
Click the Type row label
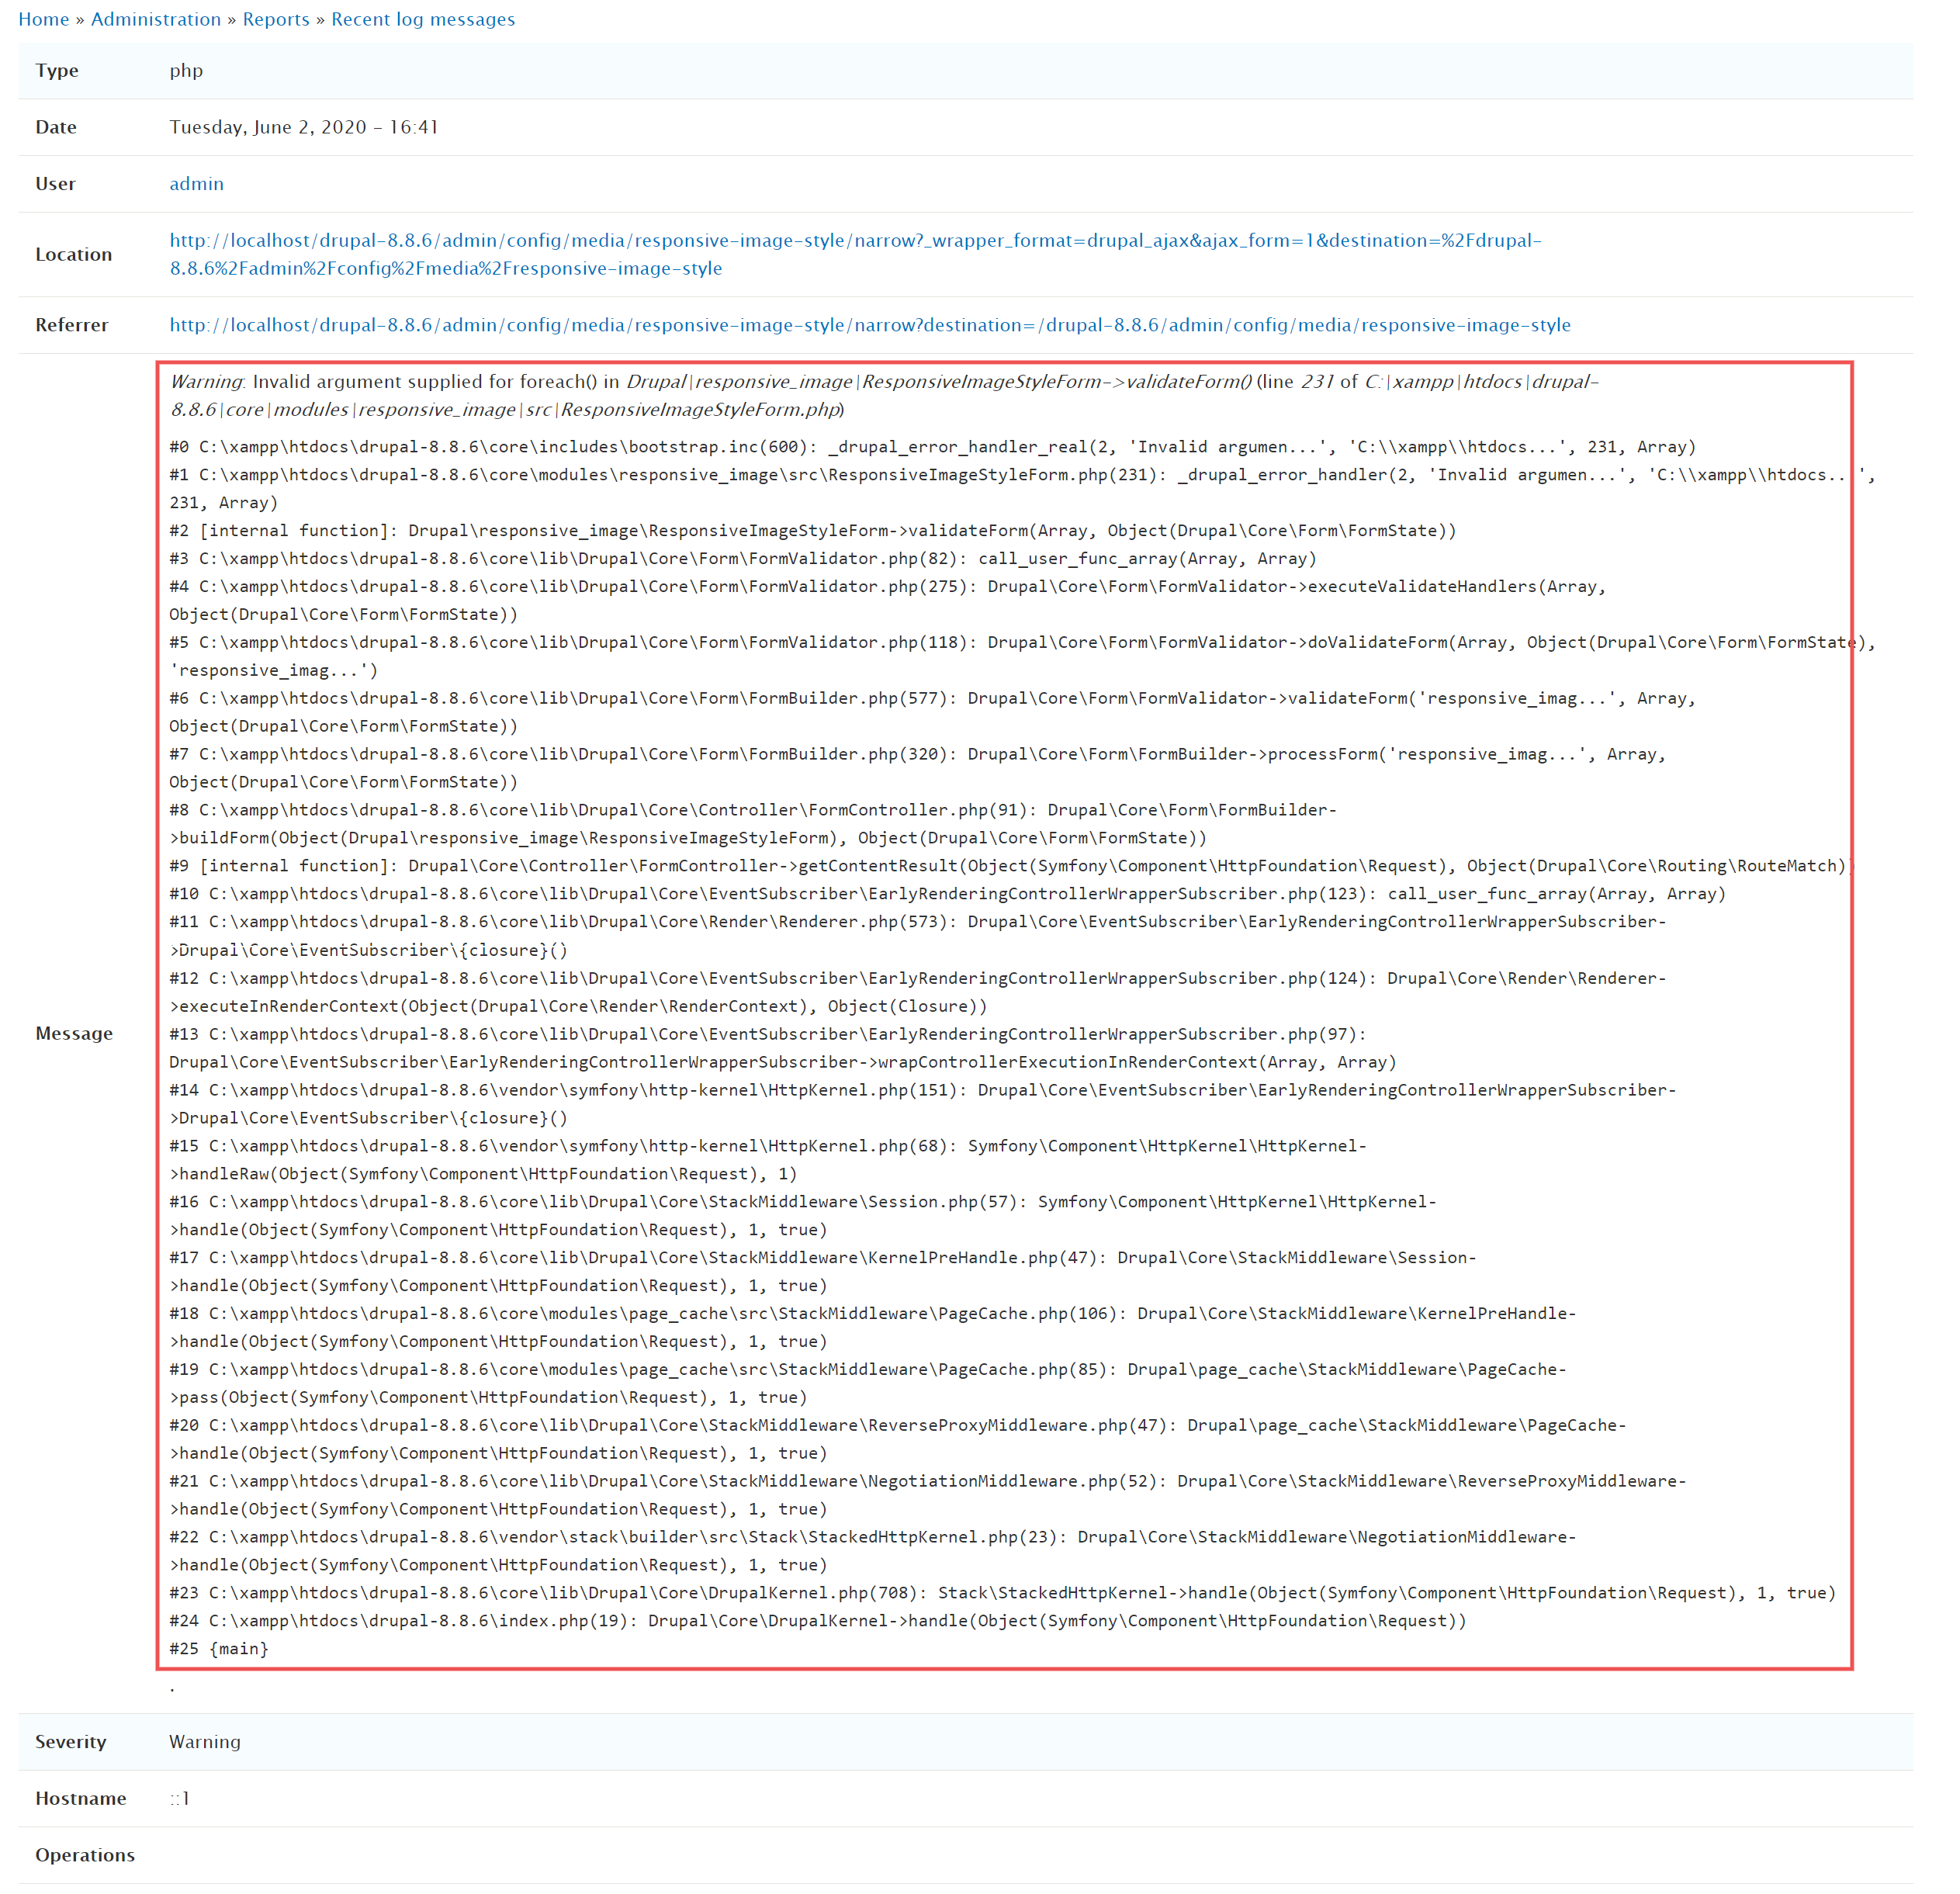(57, 70)
